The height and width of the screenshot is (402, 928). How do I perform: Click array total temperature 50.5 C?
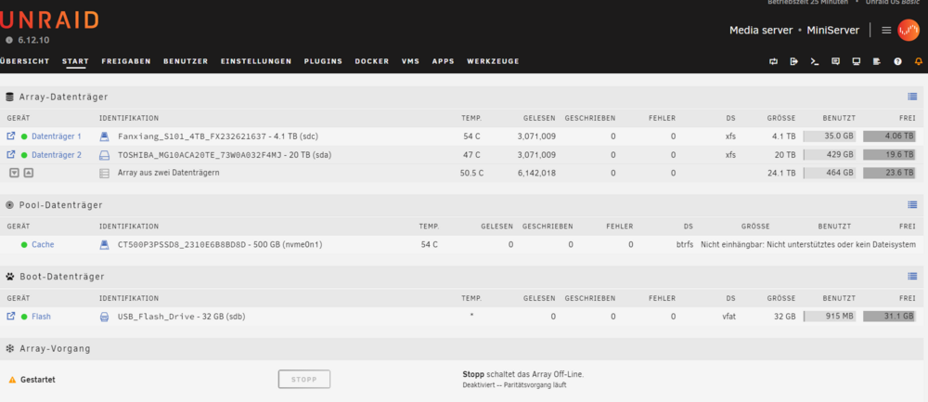[471, 173]
